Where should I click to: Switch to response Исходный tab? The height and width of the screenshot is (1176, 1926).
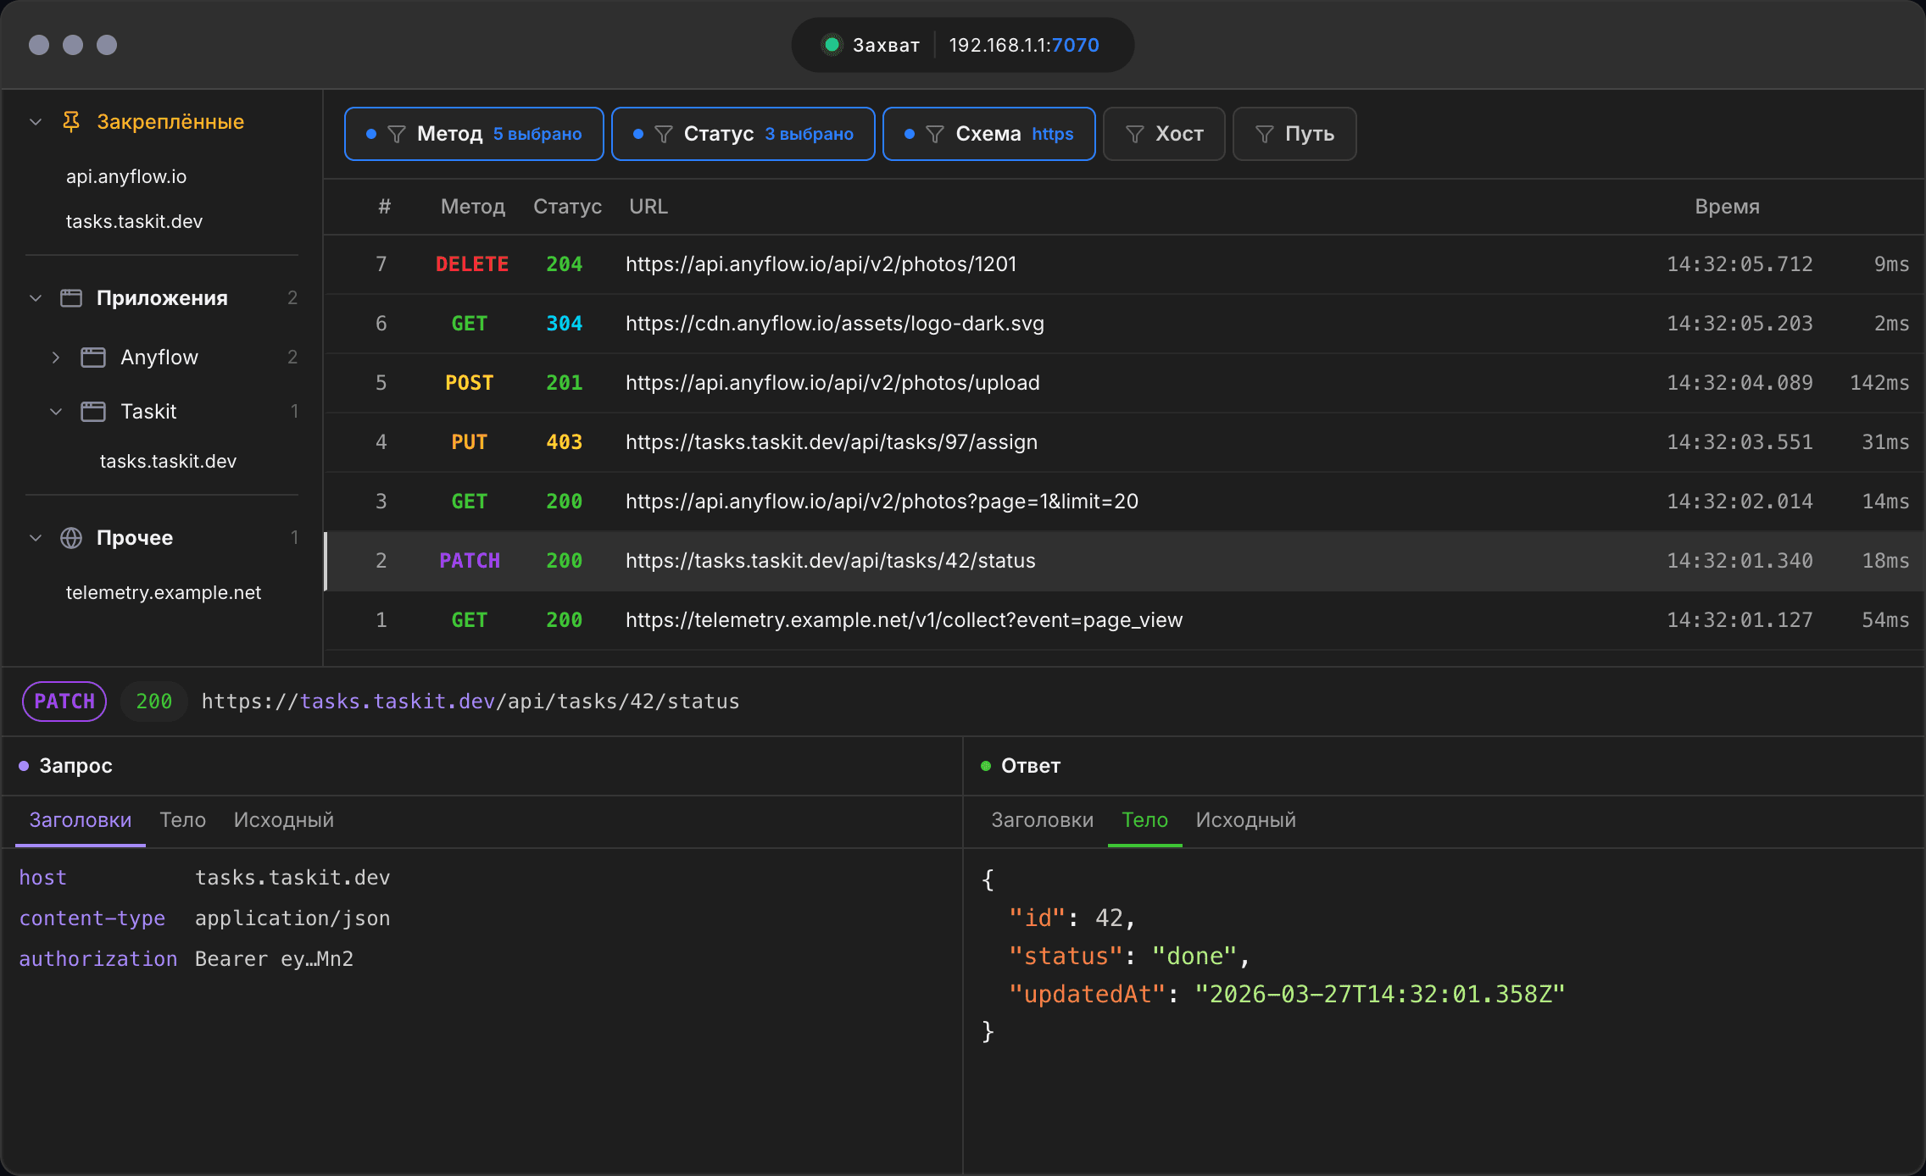click(x=1246, y=820)
